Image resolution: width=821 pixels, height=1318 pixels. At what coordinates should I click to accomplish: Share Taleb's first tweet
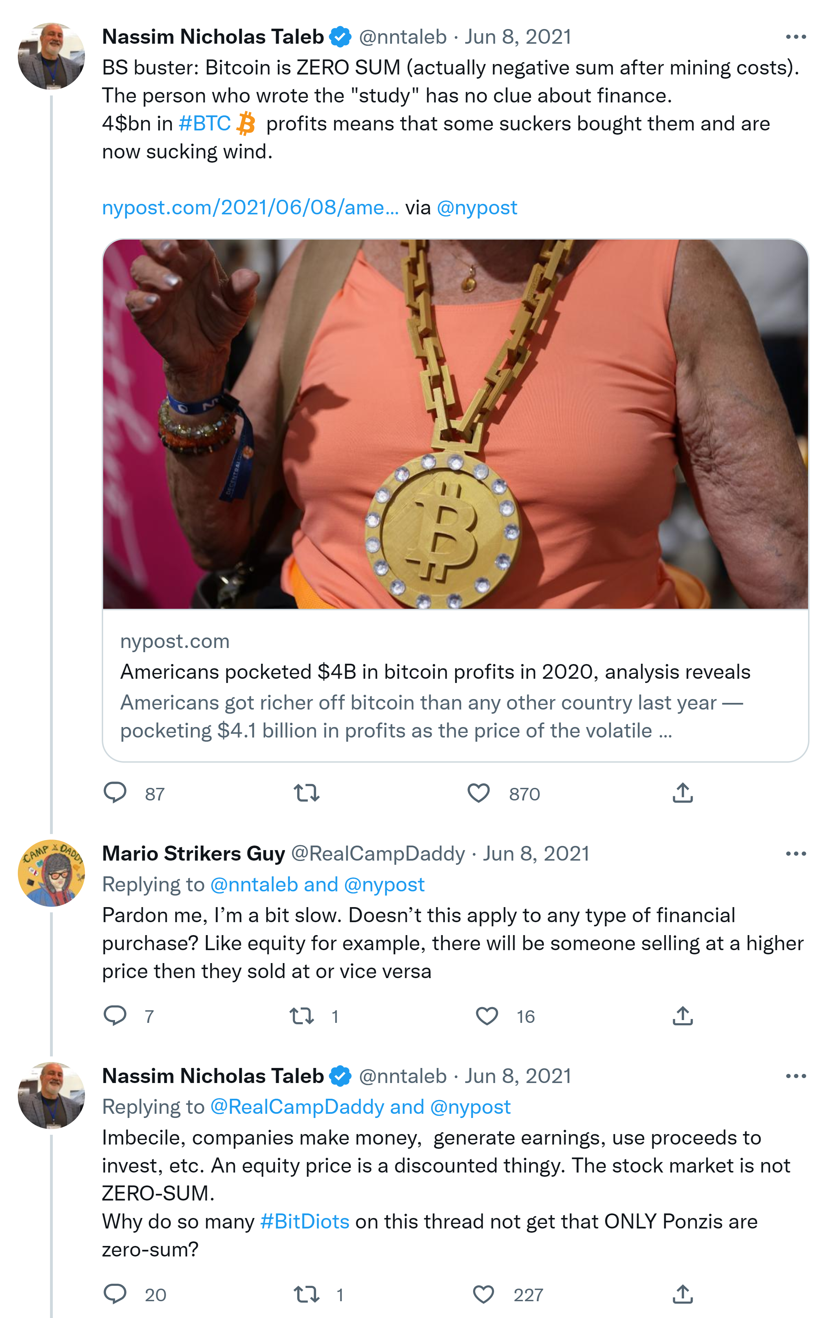click(x=683, y=793)
